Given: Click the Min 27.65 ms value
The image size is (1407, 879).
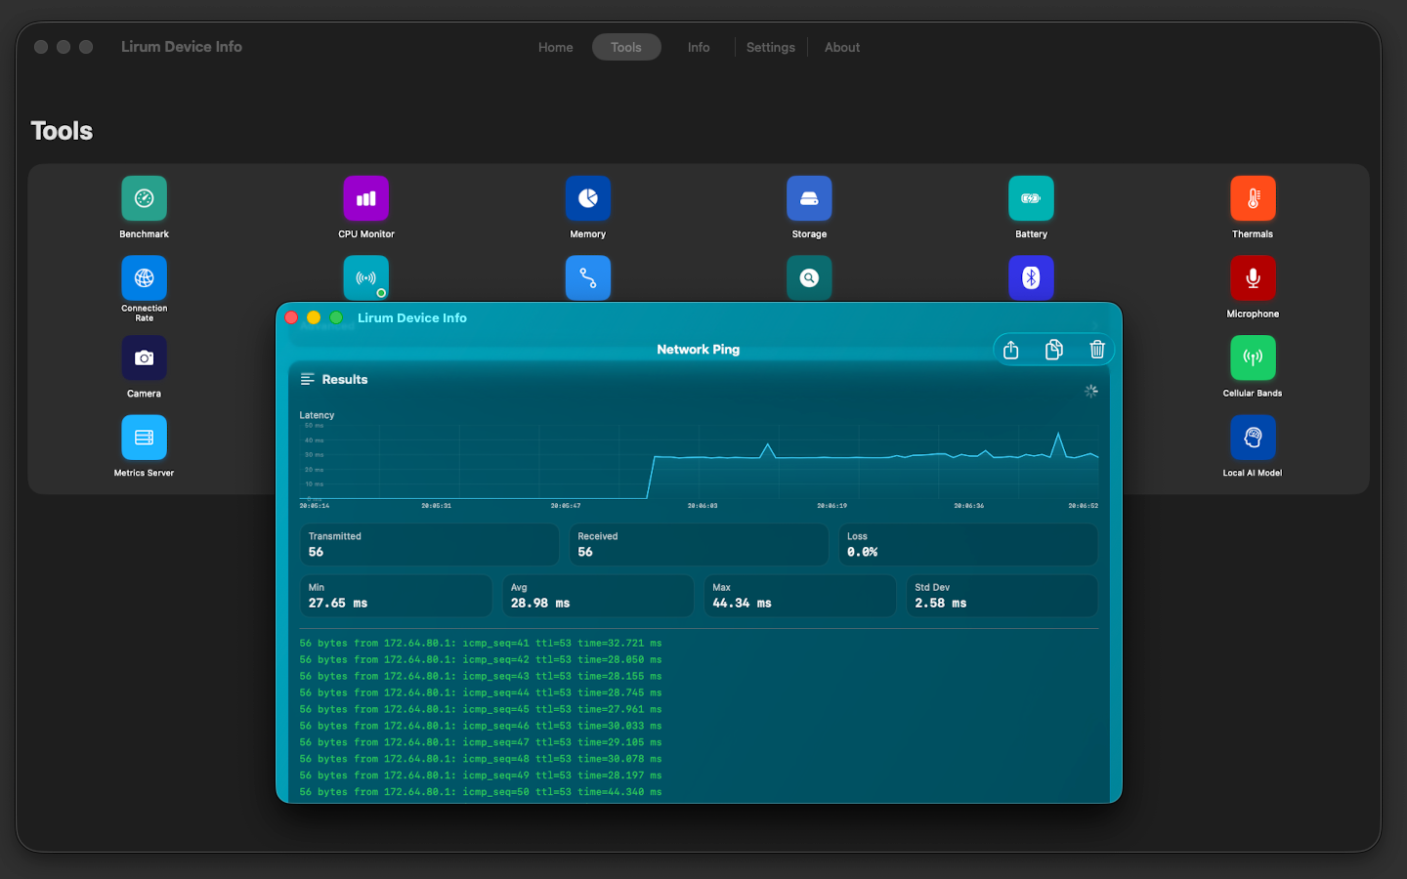Looking at the screenshot, I should point(338,604).
